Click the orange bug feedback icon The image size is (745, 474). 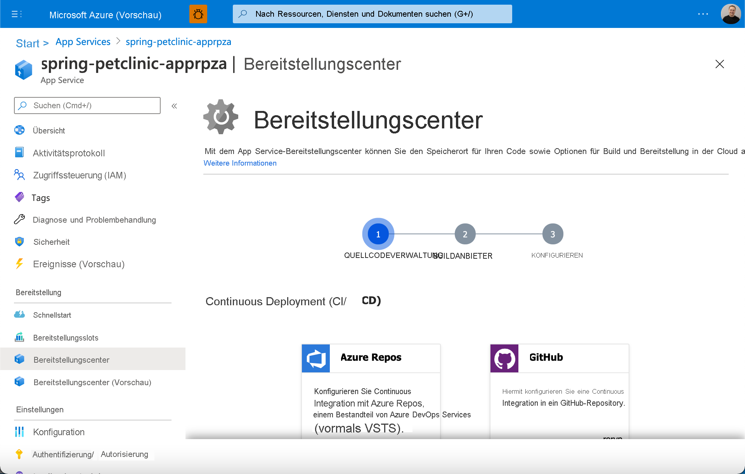pyautogui.click(x=198, y=14)
